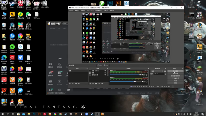Lock the Display Capture source
Screen dimensions: 206x116
coord(108,75)
